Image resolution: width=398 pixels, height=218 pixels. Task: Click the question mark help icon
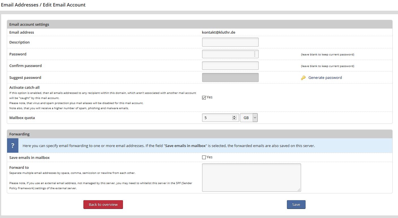(13, 146)
